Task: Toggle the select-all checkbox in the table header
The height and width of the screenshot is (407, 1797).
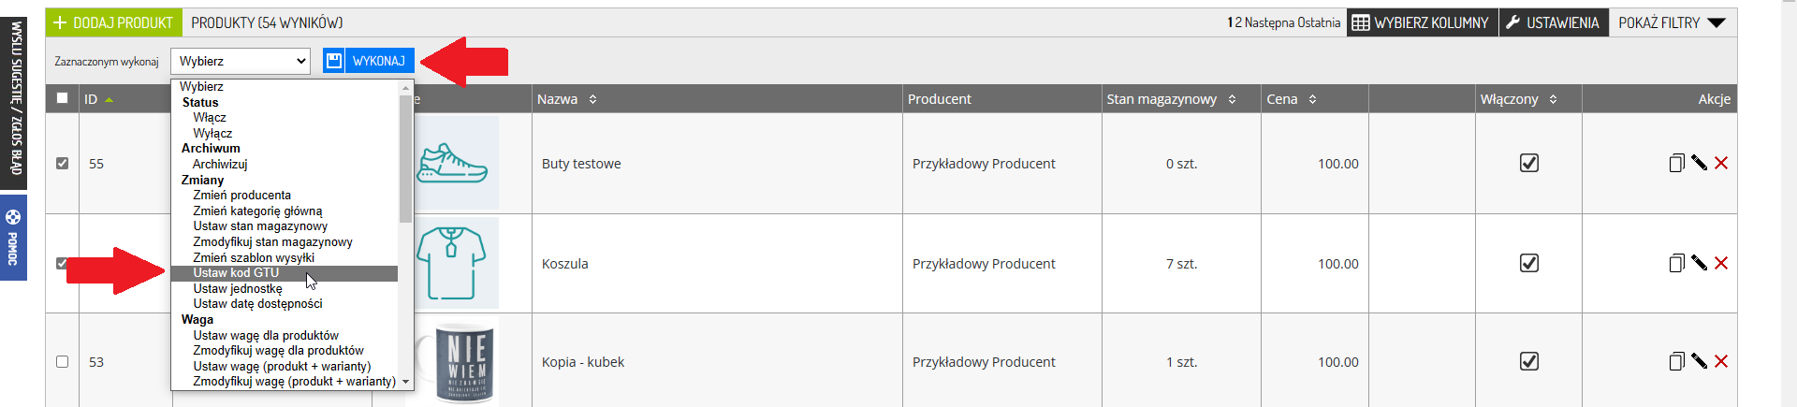Action: click(63, 97)
